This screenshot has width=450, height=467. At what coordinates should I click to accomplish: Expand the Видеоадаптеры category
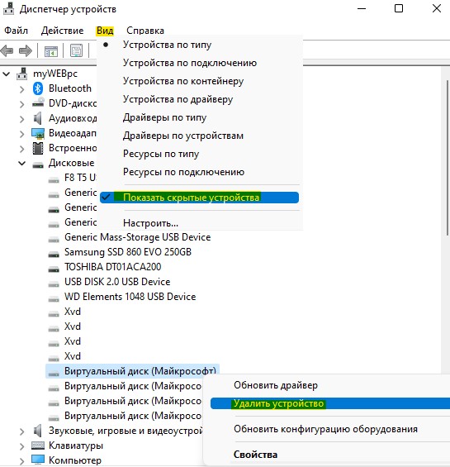point(21,134)
